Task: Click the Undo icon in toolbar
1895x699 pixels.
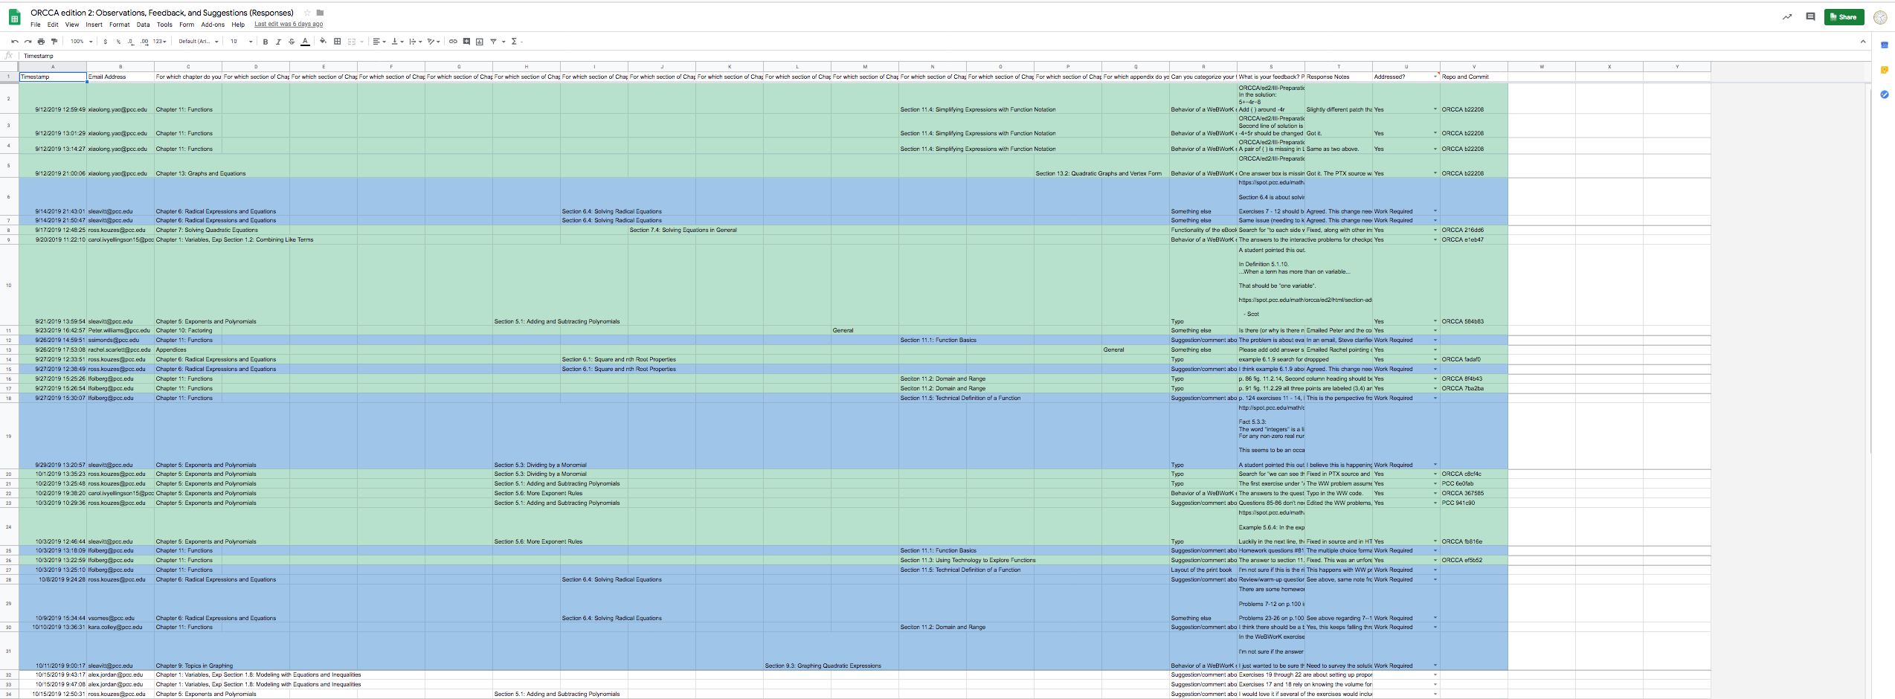Action: click(x=15, y=42)
